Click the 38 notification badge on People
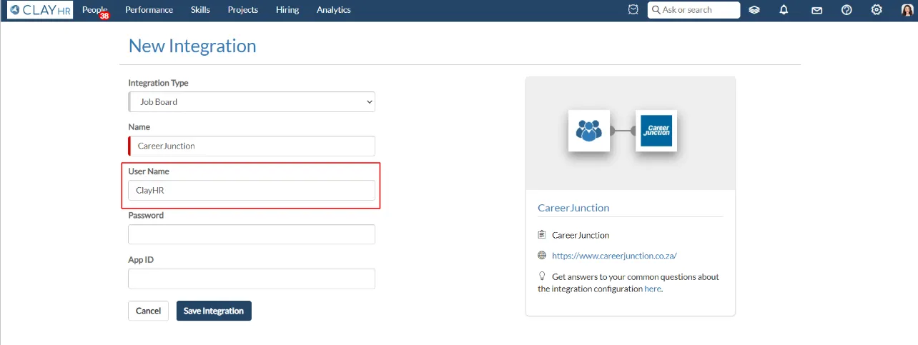 [x=104, y=16]
